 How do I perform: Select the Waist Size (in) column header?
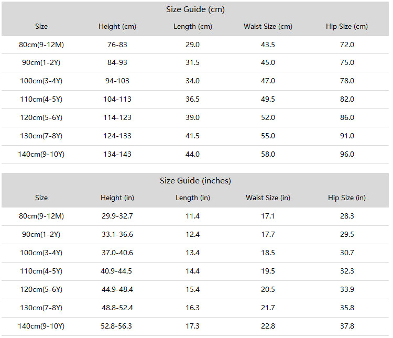tap(268, 198)
